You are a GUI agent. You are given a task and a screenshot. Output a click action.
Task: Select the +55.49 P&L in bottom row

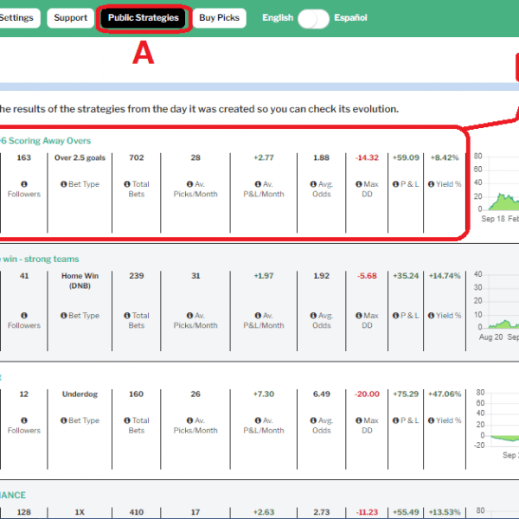point(406,512)
